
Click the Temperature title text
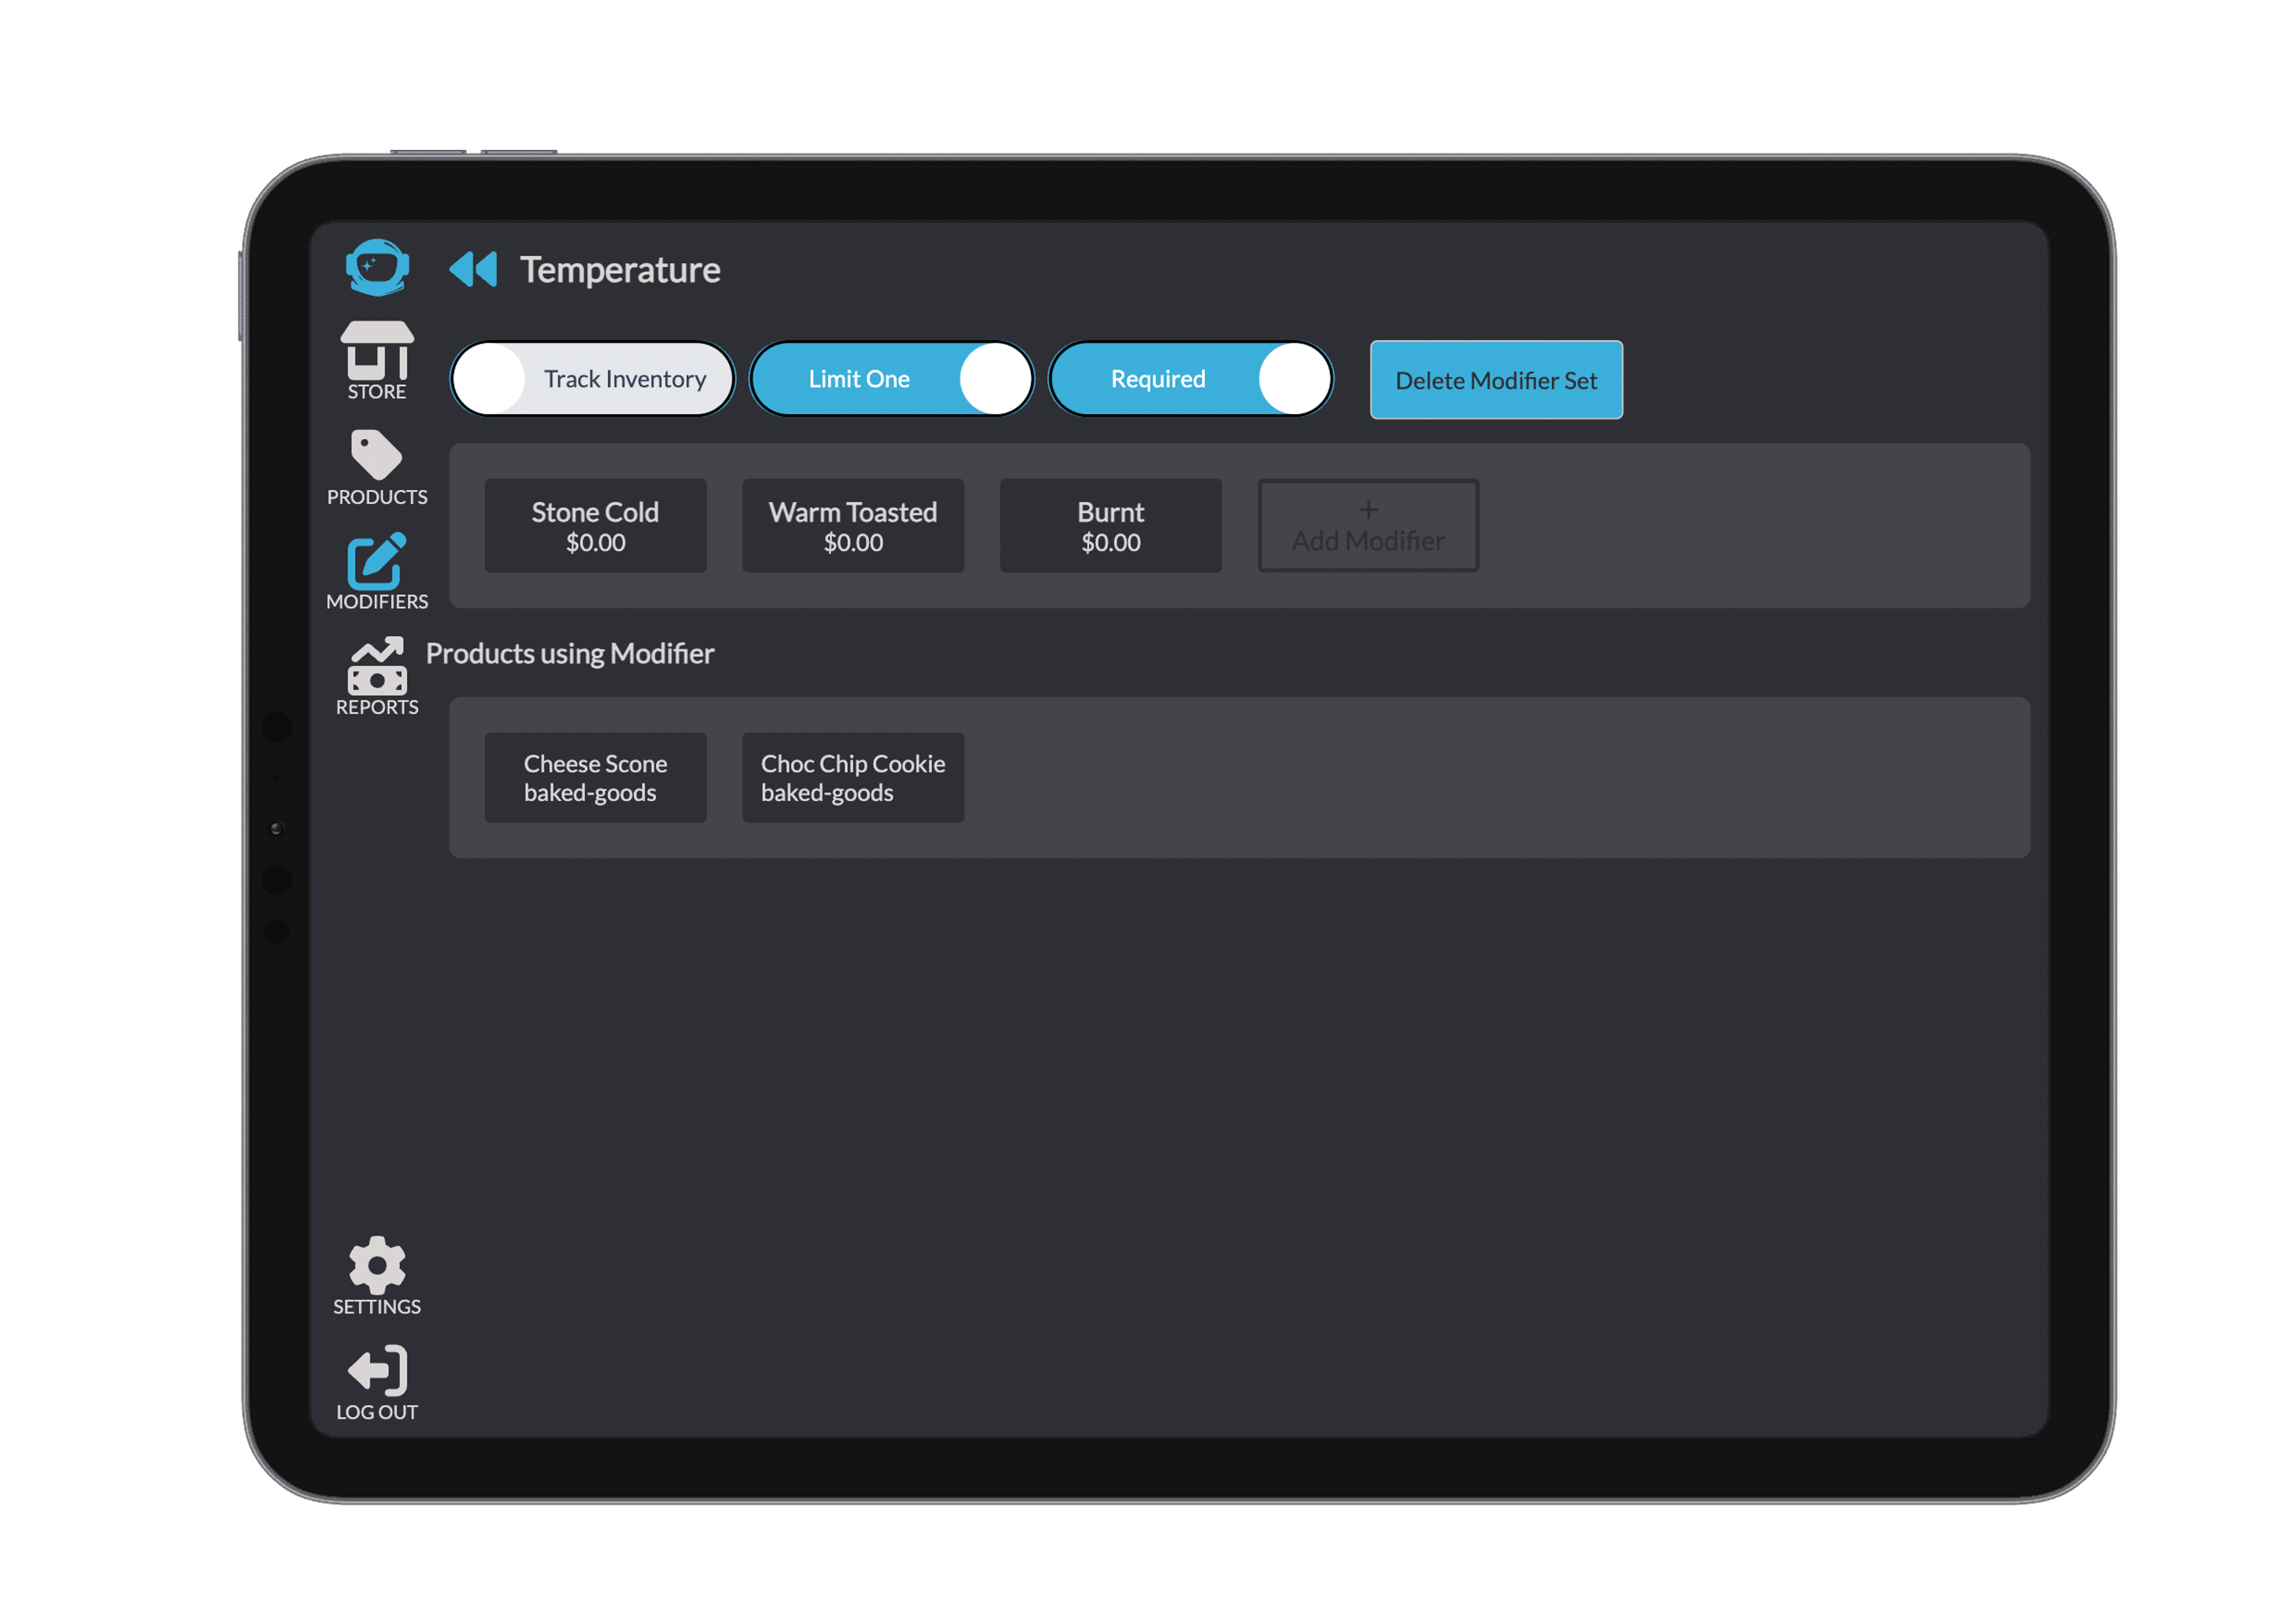620,270
